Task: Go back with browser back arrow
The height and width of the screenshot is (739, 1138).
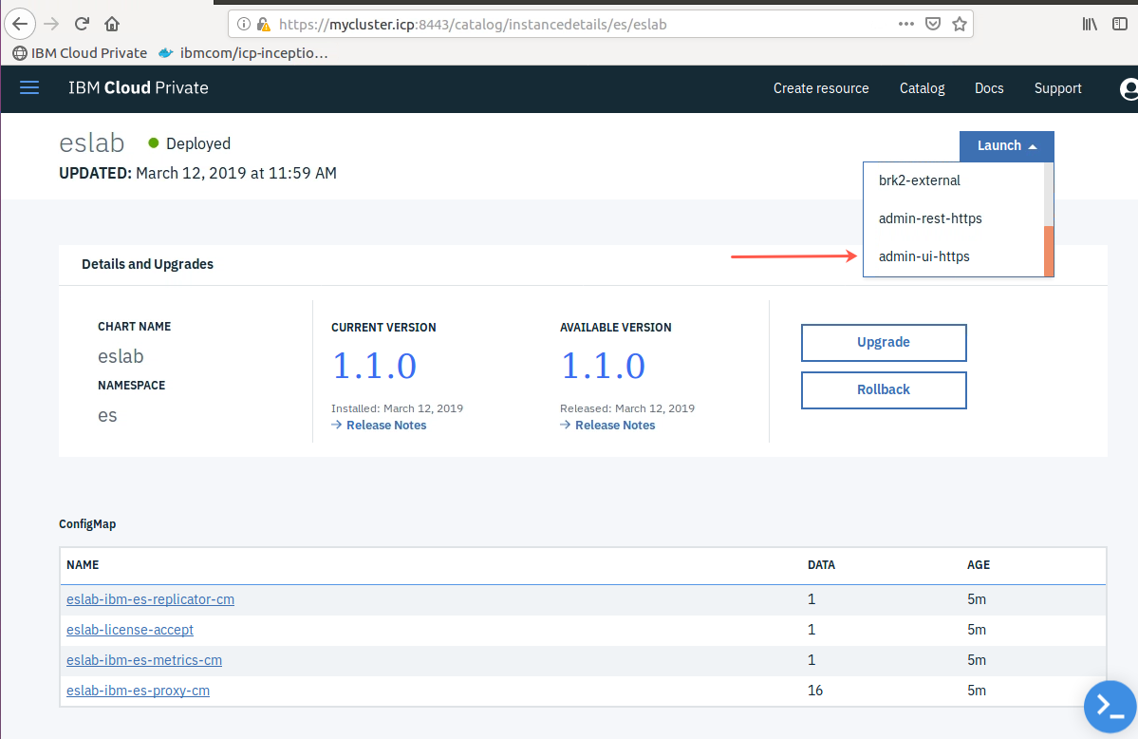Action: pyautogui.click(x=20, y=24)
